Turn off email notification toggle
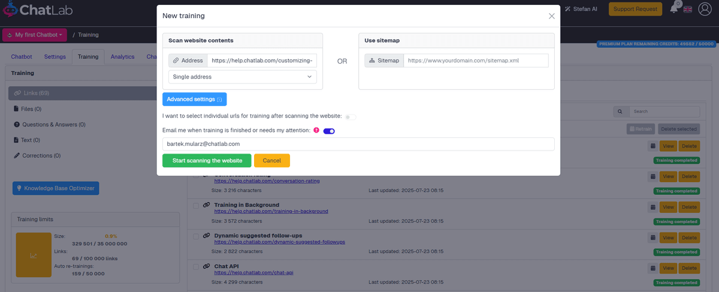This screenshot has width=719, height=292. coord(329,131)
